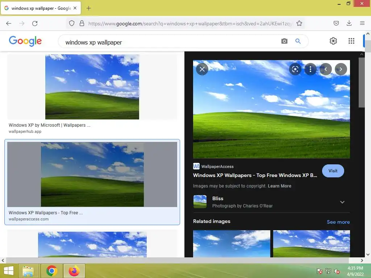The height and width of the screenshot is (278, 371).
Task: Search inside image with Lens icon
Action: coord(295,69)
